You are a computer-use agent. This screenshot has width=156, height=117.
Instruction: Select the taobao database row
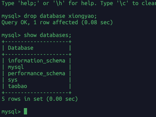[x=37, y=86]
